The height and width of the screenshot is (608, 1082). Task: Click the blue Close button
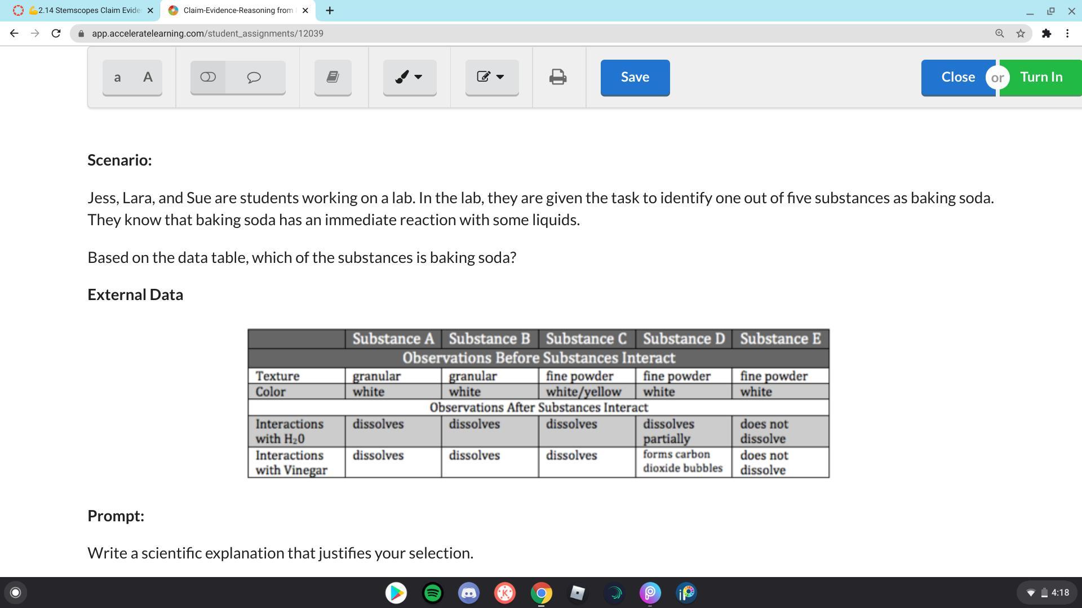click(x=957, y=77)
